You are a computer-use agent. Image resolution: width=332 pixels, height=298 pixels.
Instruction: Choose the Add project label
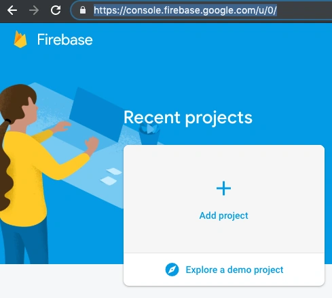pyautogui.click(x=223, y=215)
